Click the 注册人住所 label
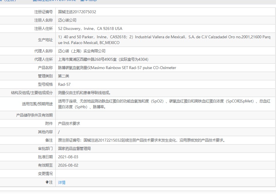The height and width of the screenshot is (196, 276). tap(44, 29)
